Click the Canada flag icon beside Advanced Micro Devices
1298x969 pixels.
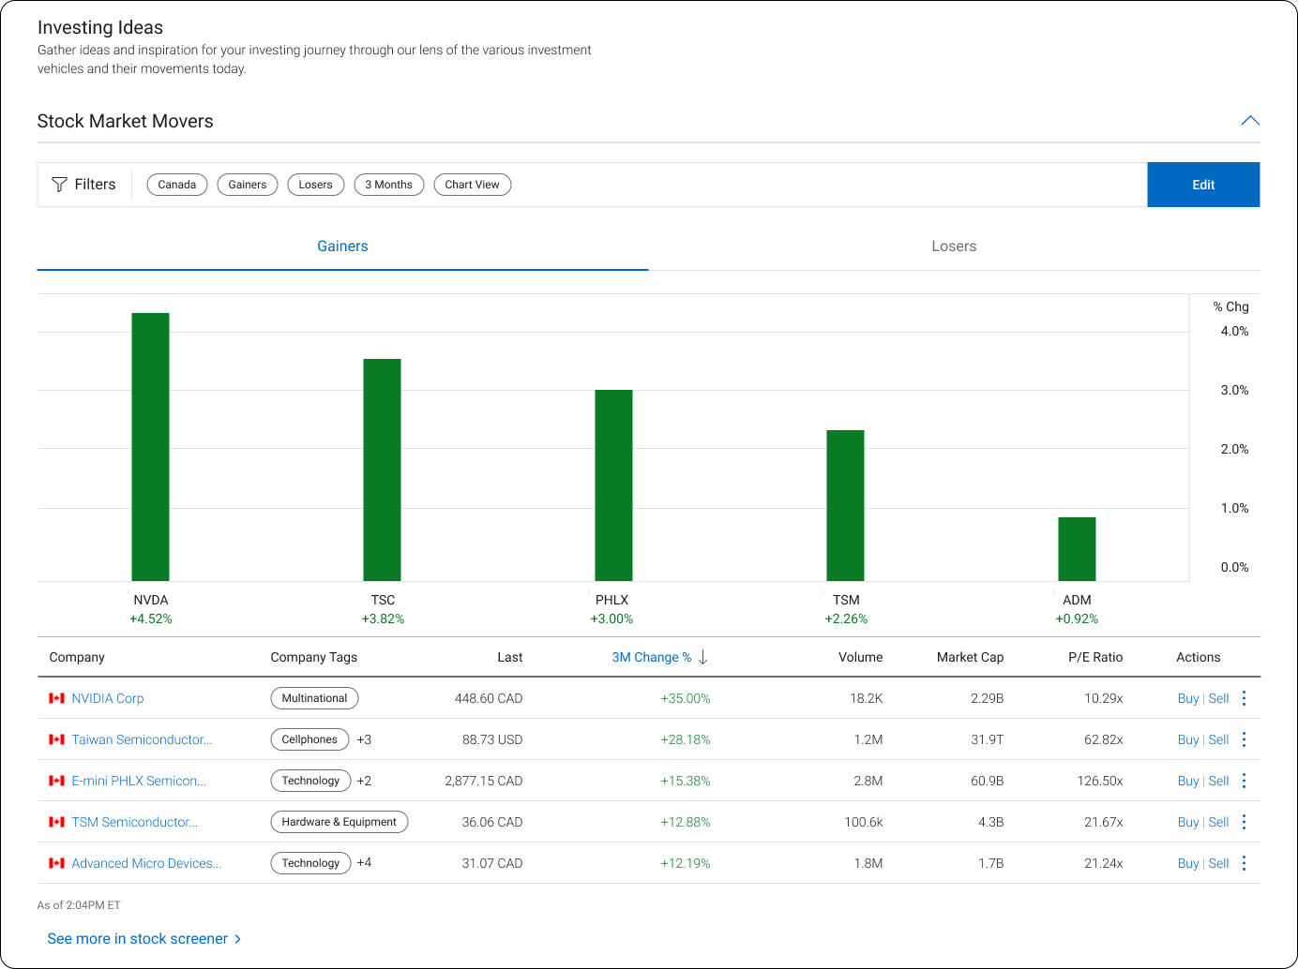[x=56, y=863]
